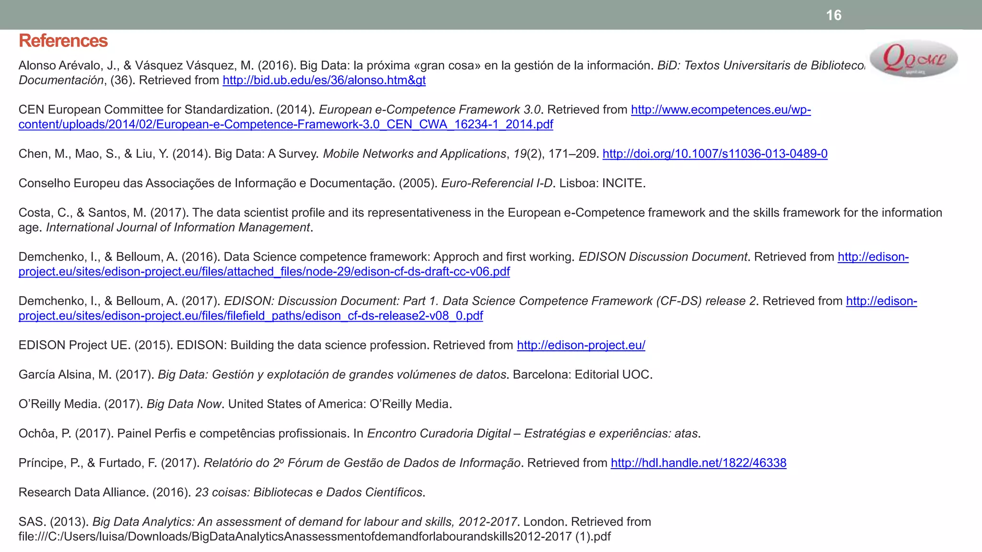Click the QQML logo image

[x=913, y=59]
